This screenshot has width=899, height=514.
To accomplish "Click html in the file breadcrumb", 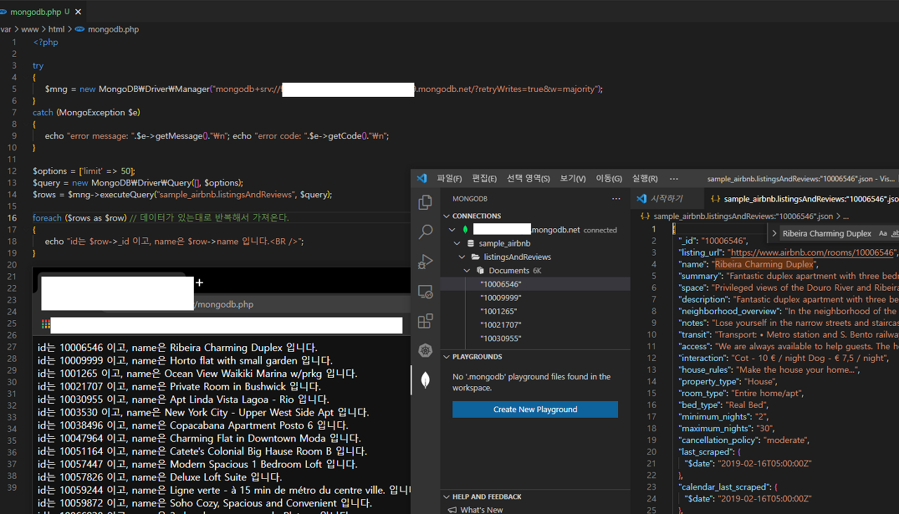I will (x=56, y=29).
